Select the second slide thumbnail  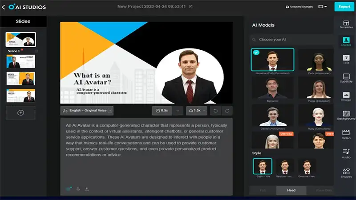tap(20, 61)
